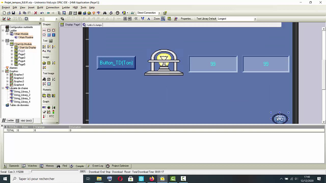Screen dimensions: 326x183
Task: Open the Direct Connection dropdown
Action: (x=159, y=13)
